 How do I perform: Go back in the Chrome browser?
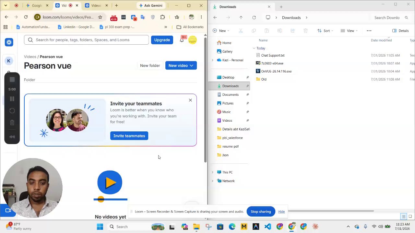(x=6, y=17)
